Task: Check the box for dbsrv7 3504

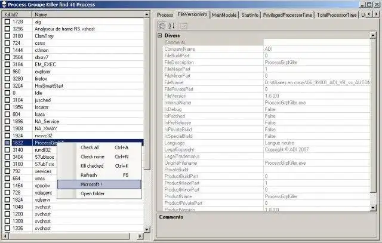Action: tap(7, 57)
